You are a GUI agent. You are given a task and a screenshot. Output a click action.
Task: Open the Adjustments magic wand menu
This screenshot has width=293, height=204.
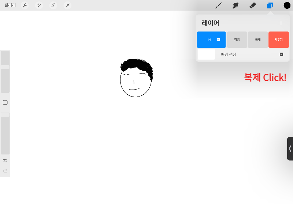(39, 5)
